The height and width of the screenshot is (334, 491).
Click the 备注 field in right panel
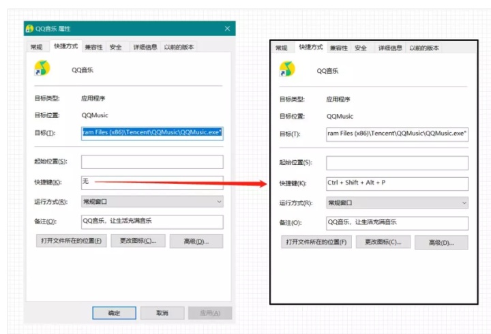point(398,223)
